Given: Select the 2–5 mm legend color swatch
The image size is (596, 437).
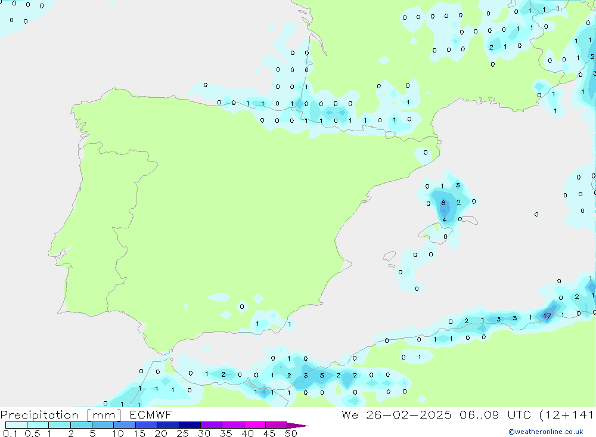Looking at the screenshot, I should coord(81,425).
